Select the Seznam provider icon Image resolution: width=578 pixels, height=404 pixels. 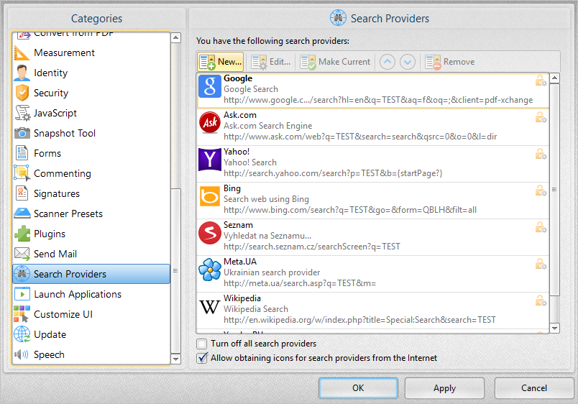click(x=209, y=235)
